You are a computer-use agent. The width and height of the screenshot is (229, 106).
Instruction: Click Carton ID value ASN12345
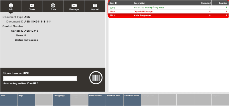(x=31, y=31)
